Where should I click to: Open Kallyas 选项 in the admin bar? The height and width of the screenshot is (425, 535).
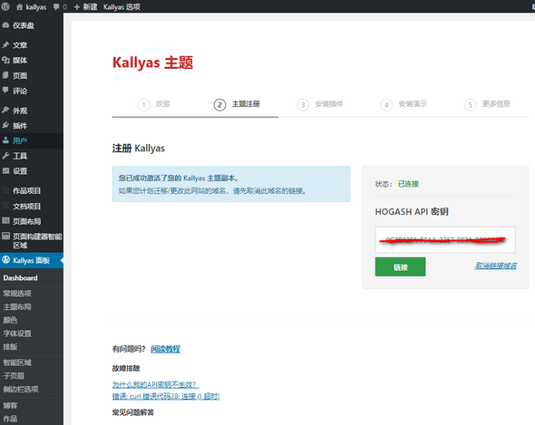click(122, 7)
